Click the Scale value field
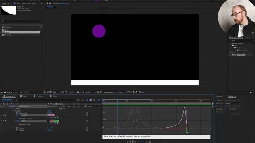 54,121
